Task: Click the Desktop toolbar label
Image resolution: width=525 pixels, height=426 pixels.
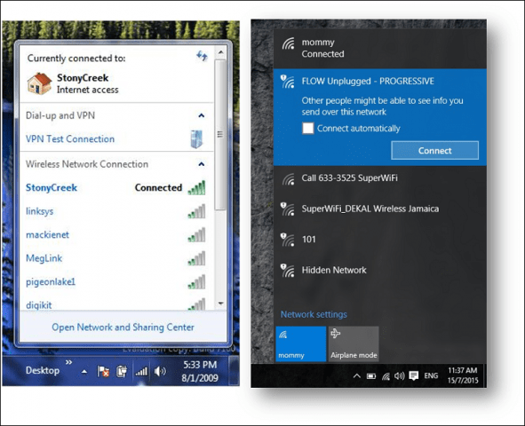Action: (x=43, y=370)
